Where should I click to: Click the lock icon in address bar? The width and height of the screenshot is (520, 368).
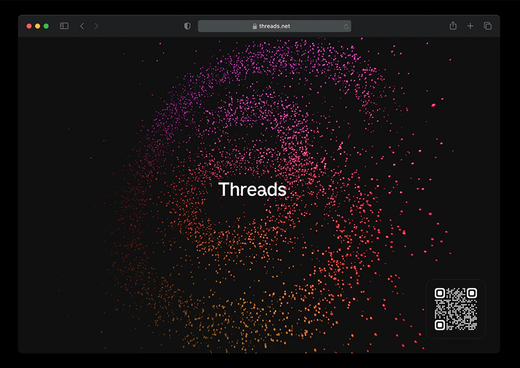pos(255,26)
